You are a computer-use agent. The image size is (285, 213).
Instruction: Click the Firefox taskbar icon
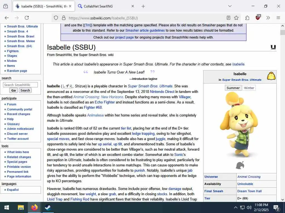click(34, 207)
